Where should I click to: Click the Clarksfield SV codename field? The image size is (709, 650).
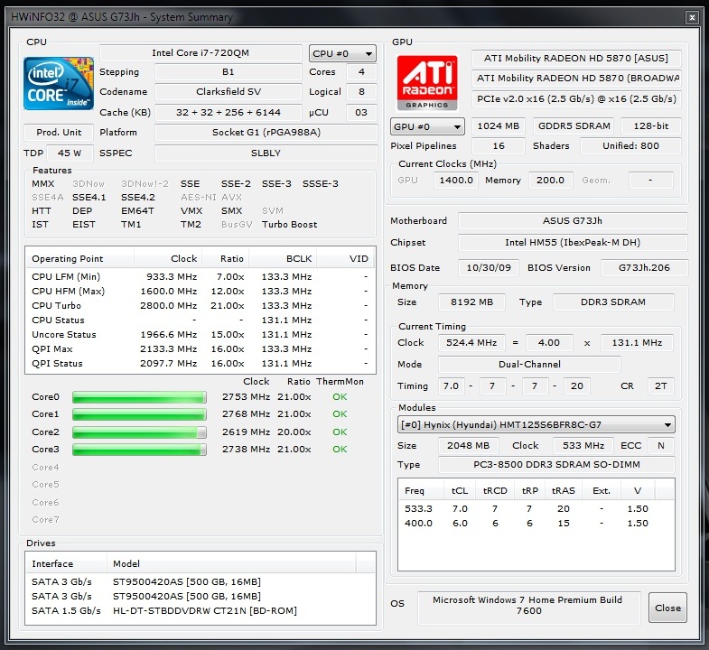tap(229, 92)
